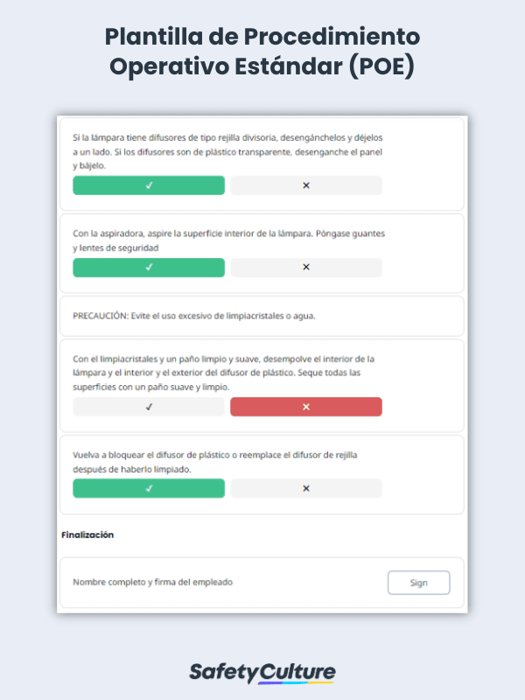525x700 pixels.
Task: Click the Sign button
Action: 418,582
